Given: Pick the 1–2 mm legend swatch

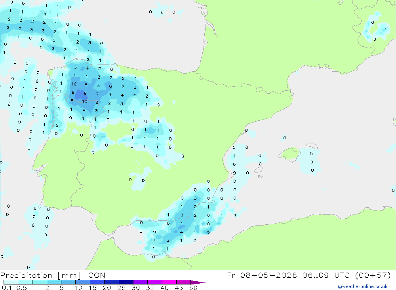Looking at the screenshot, I should 39,282.
